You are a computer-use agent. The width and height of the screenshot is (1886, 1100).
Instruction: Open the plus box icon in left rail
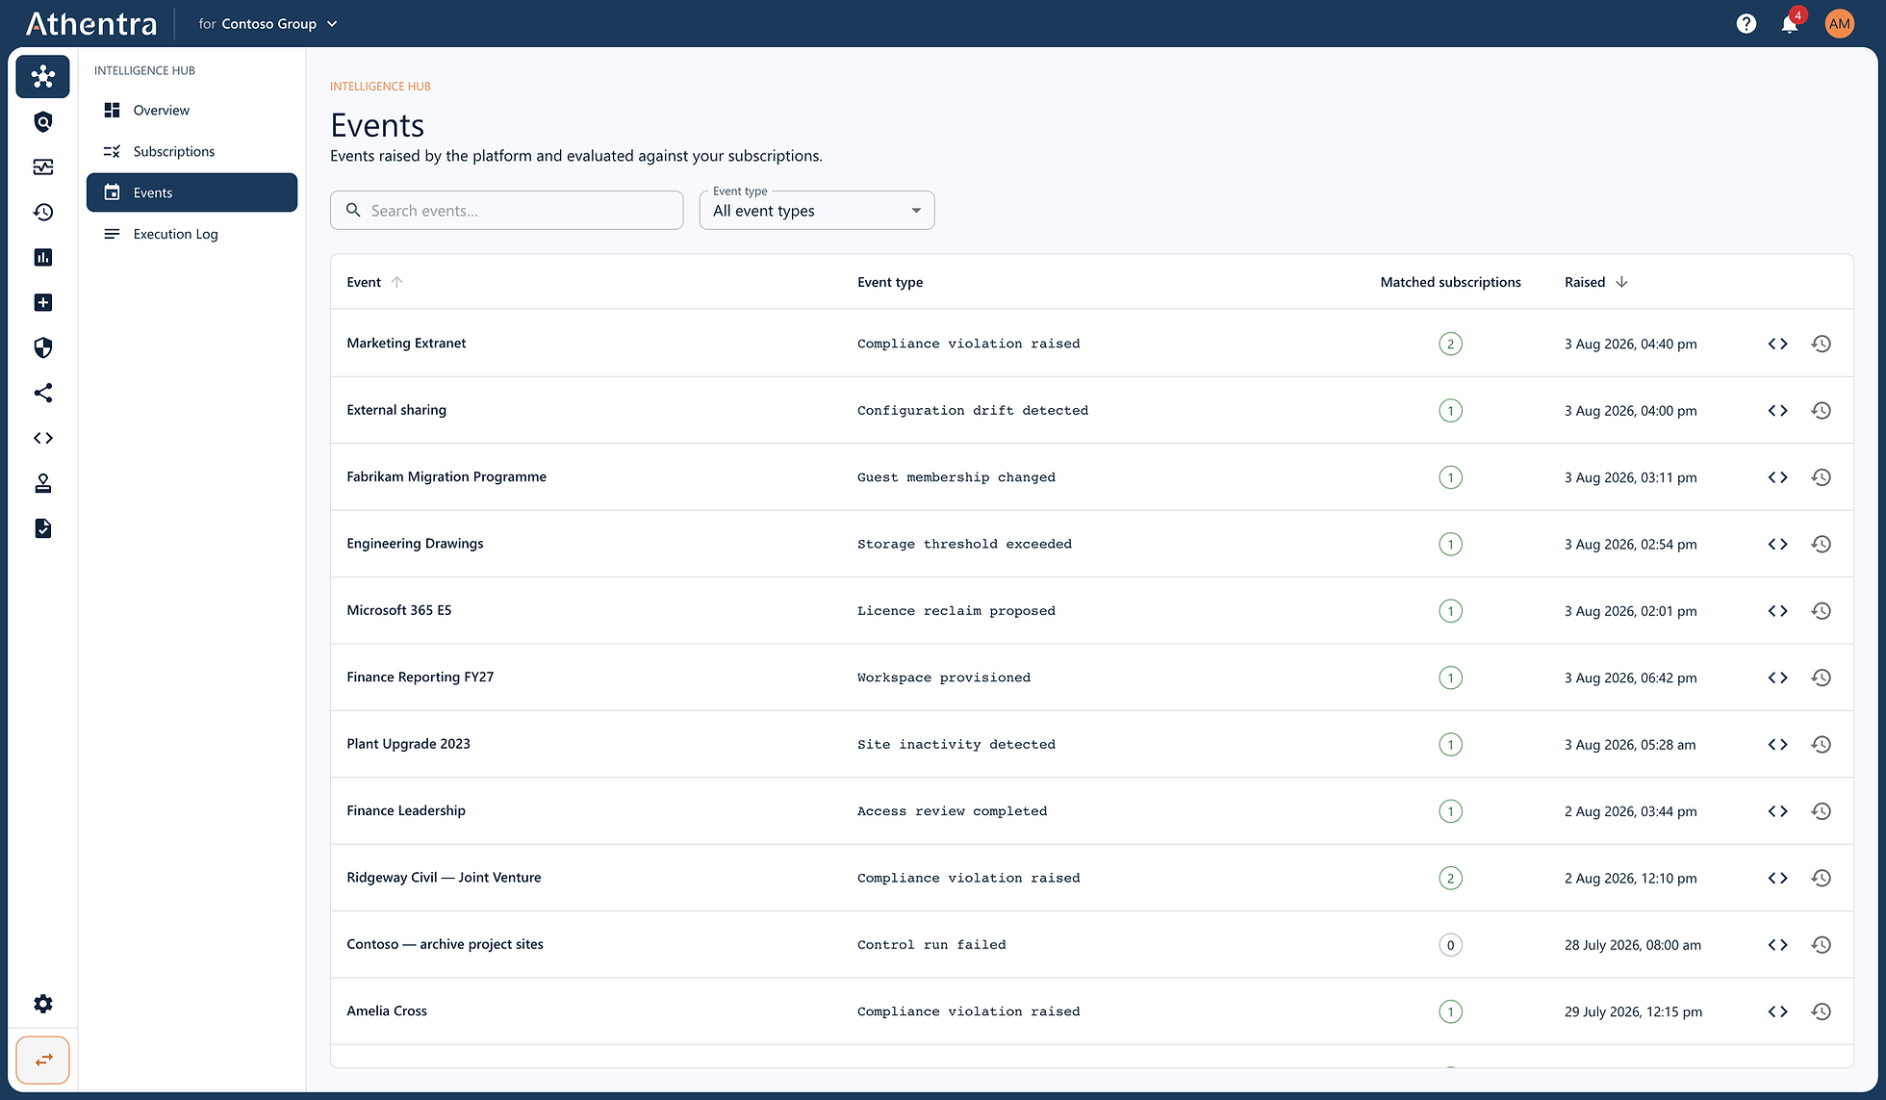[42, 302]
